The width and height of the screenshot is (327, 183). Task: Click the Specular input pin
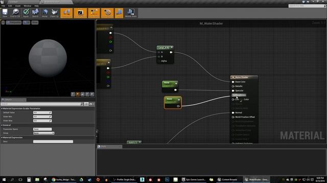[233, 90]
